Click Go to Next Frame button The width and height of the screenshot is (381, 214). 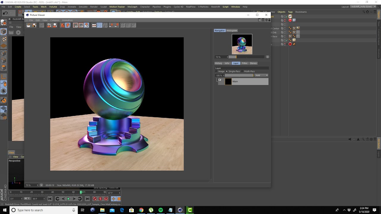pyautogui.click(x=74, y=199)
